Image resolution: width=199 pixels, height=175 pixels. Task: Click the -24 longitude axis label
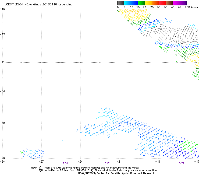click(80, 162)
